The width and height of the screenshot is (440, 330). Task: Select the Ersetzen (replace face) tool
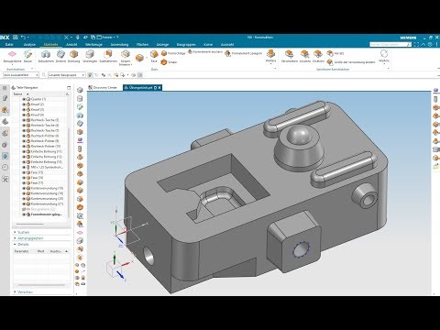point(318,57)
